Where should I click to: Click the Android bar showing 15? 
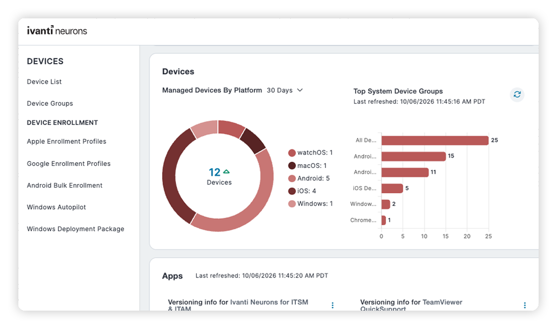414,156
